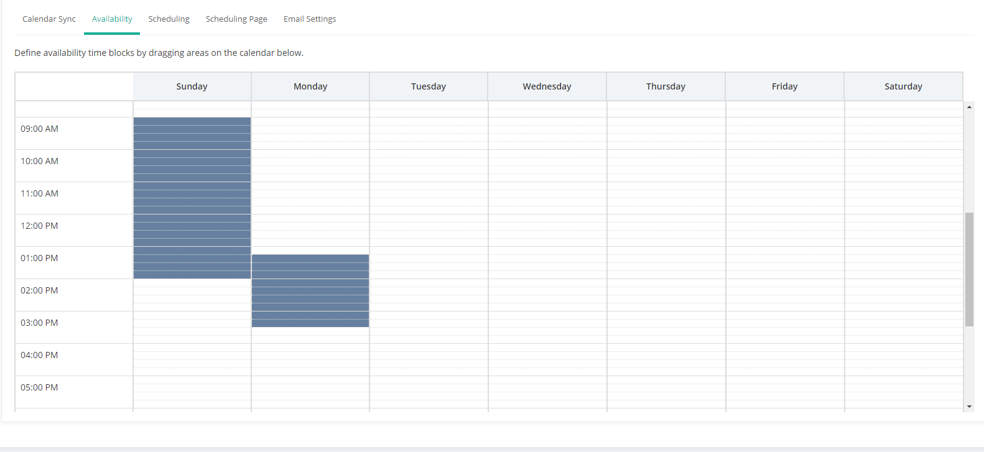Click the Thursday column header

click(666, 86)
